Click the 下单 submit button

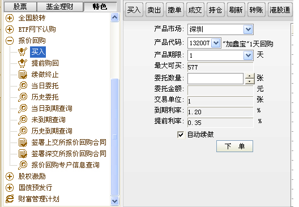tap(234, 146)
